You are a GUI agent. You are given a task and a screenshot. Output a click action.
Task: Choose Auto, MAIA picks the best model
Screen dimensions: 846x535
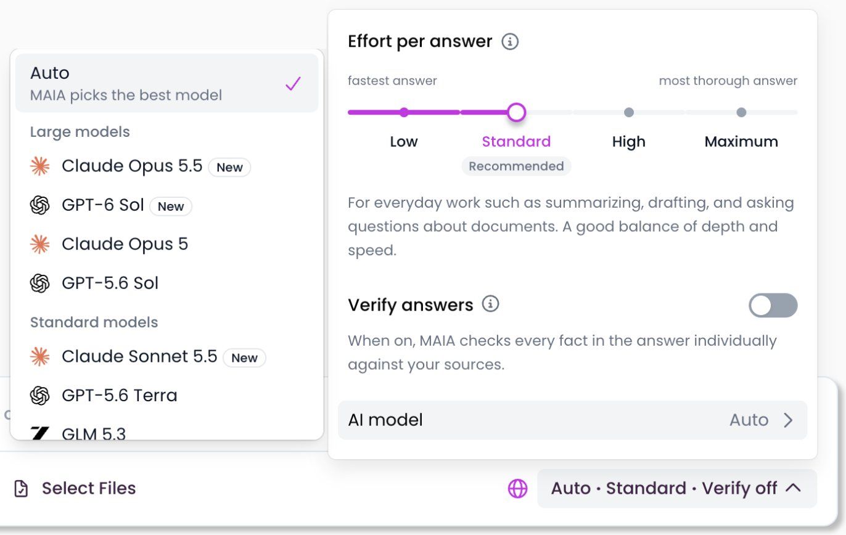pyautogui.click(x=167, y=83)
